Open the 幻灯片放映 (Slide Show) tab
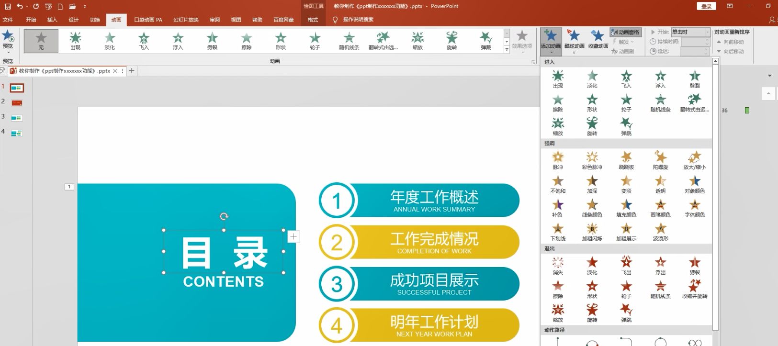Image resolution: width=778 pixels, height=346 pixels. pyautogui.click(x=186, y=20)
